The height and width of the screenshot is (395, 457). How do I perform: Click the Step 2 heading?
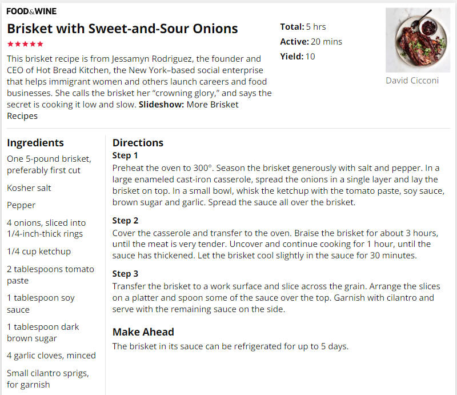click(125, 221)
